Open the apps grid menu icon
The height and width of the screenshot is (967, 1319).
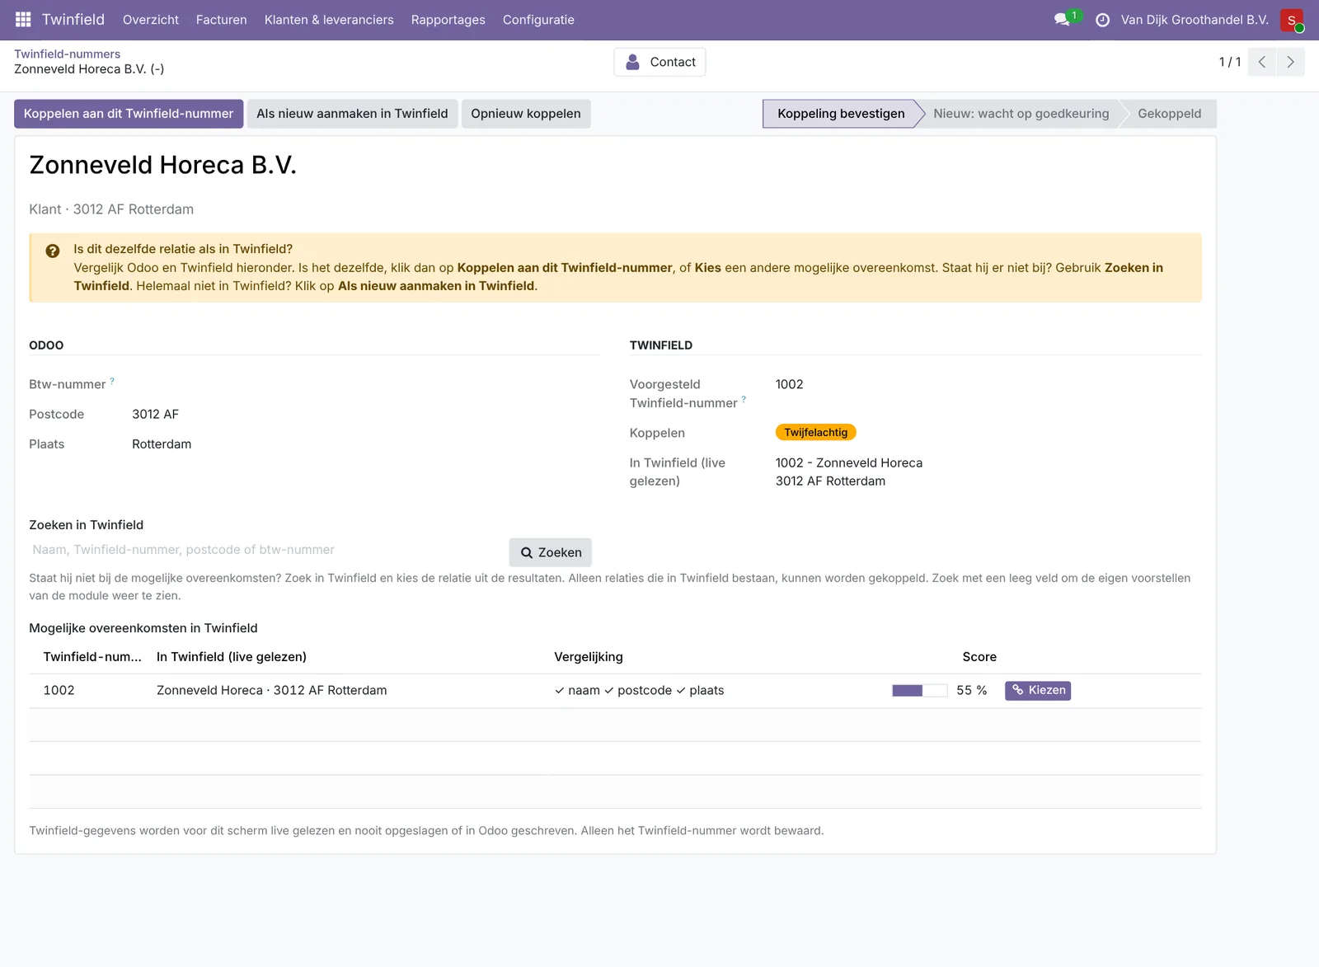tap(23, 19)
